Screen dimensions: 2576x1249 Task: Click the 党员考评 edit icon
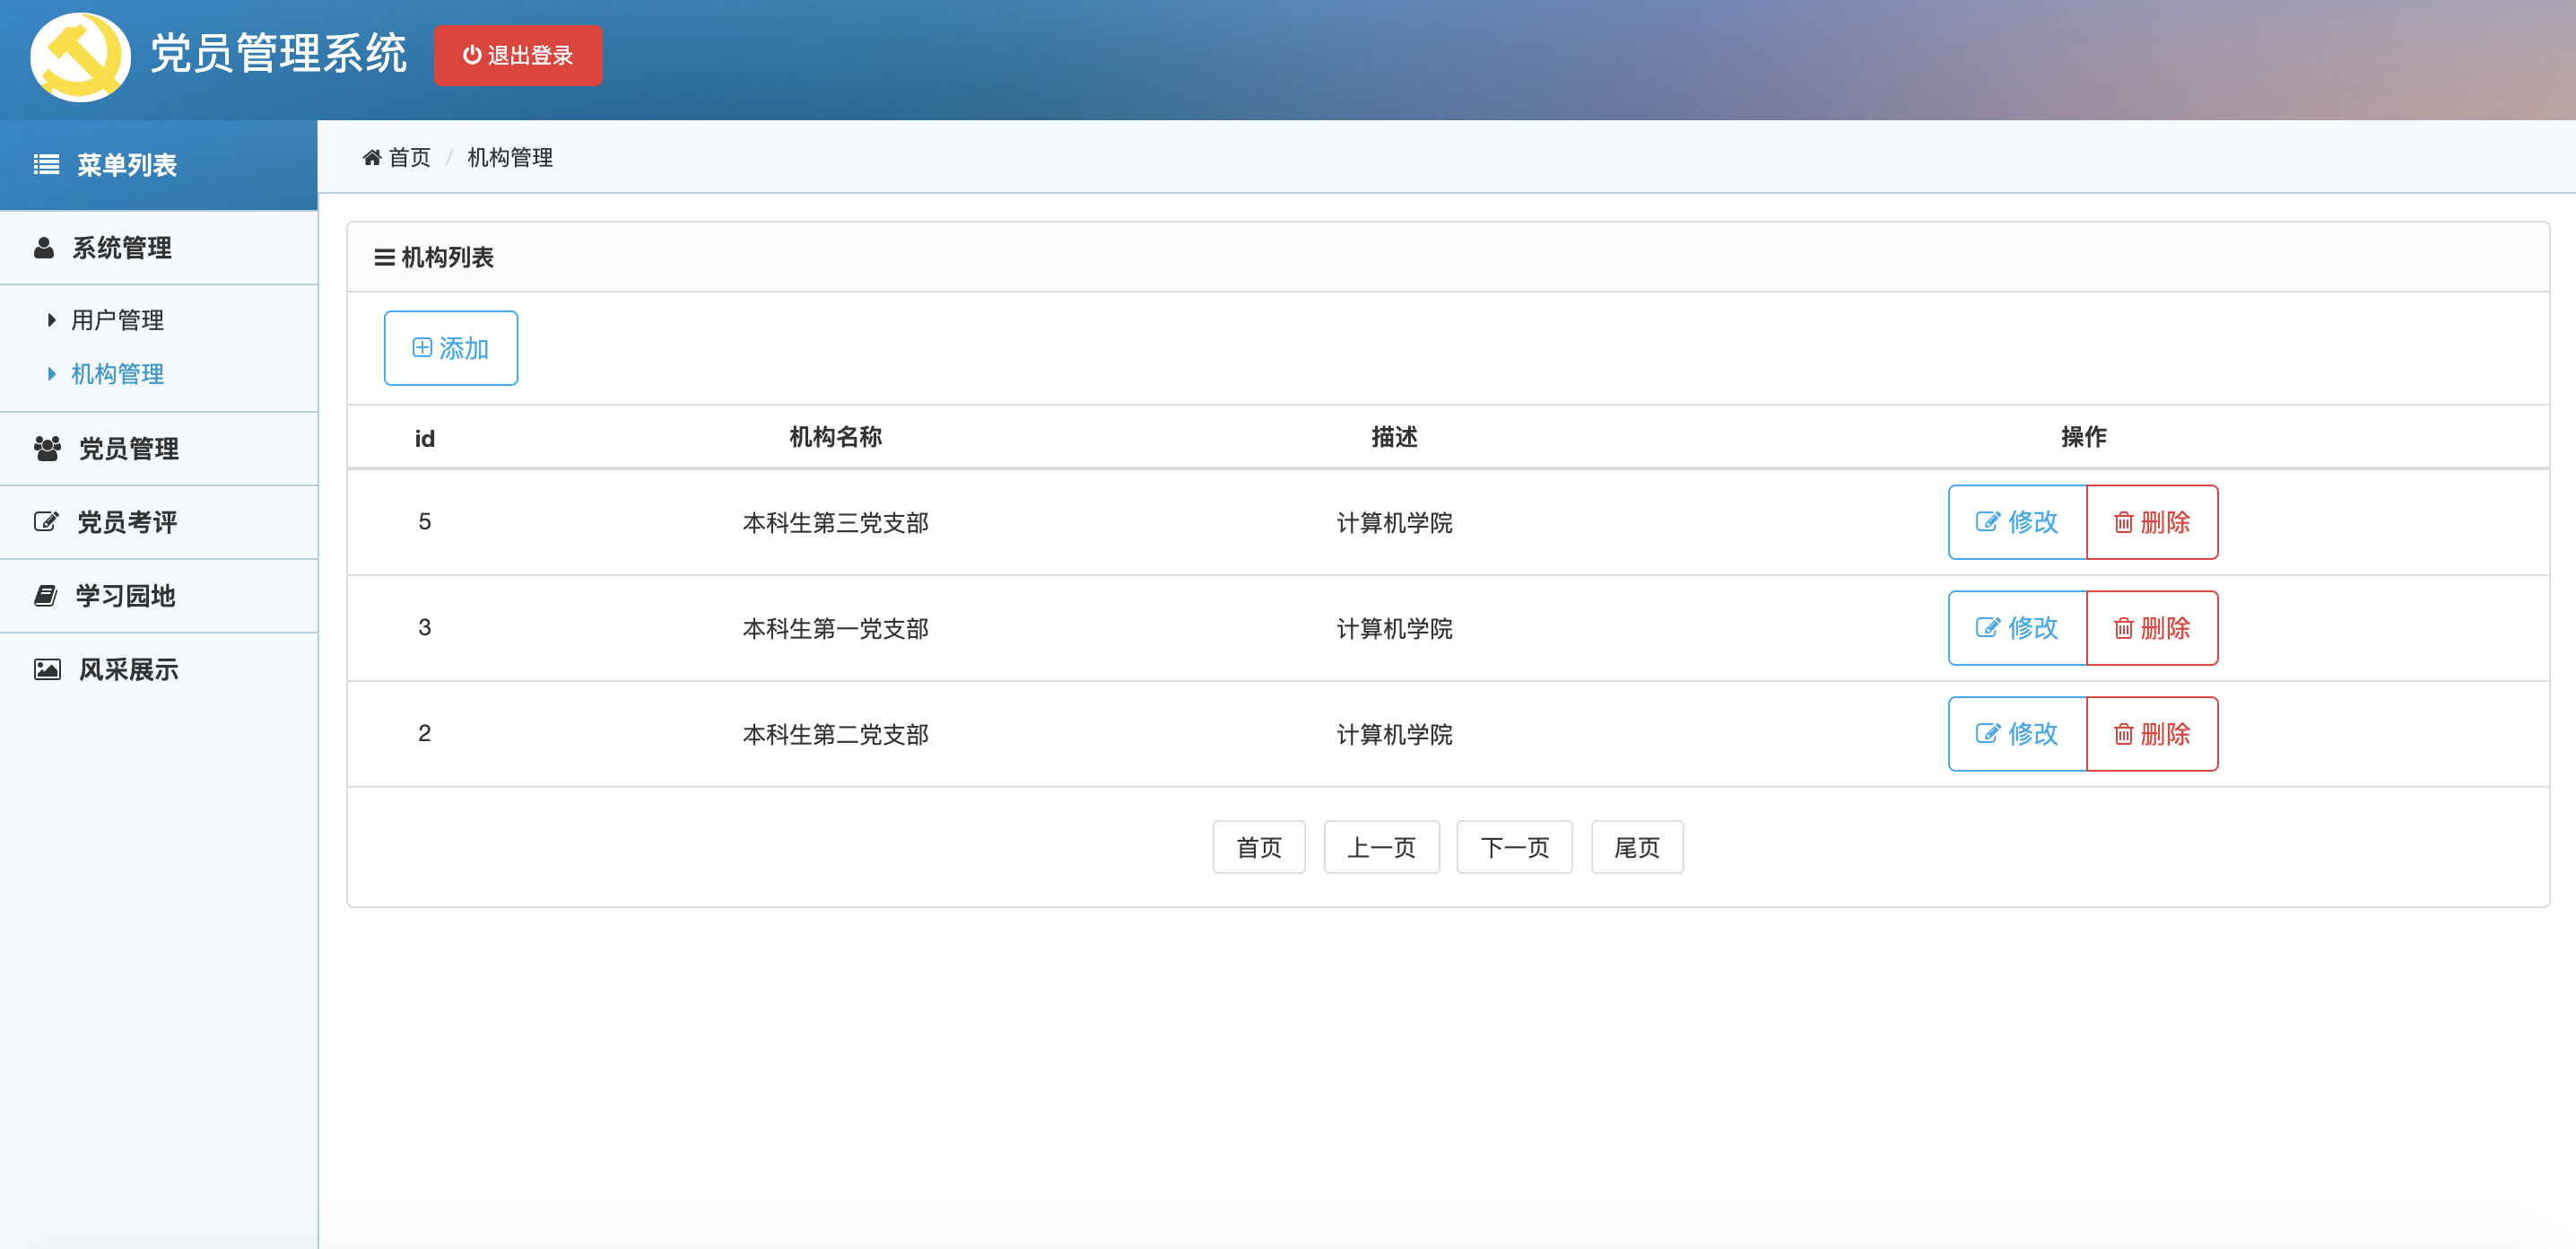46,521
